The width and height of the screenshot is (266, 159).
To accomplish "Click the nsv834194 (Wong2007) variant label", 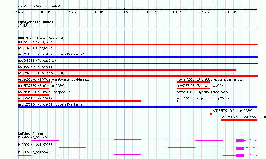I will tap(36, 48).
